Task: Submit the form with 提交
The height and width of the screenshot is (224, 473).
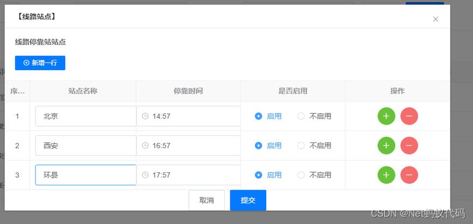Action: [248, 200]
